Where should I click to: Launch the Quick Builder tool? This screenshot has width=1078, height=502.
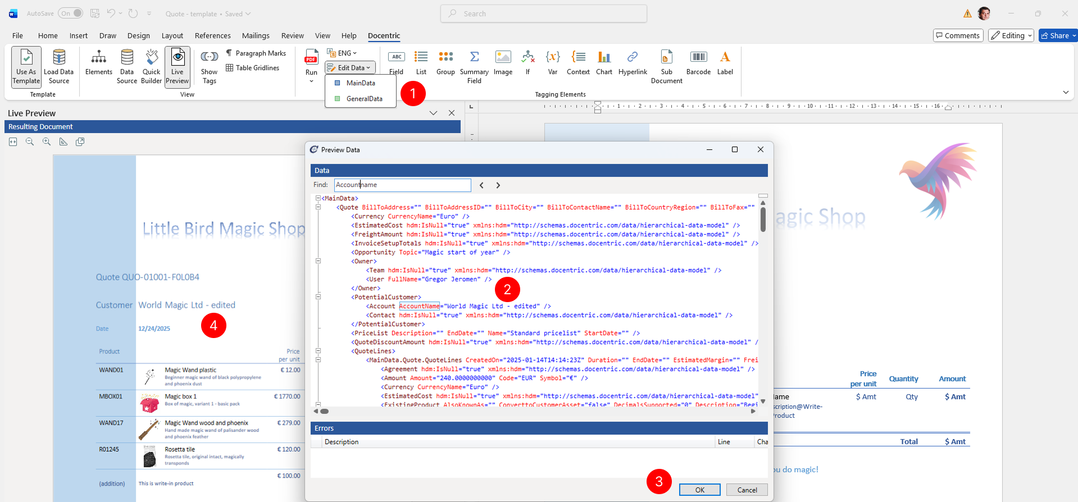151,66
